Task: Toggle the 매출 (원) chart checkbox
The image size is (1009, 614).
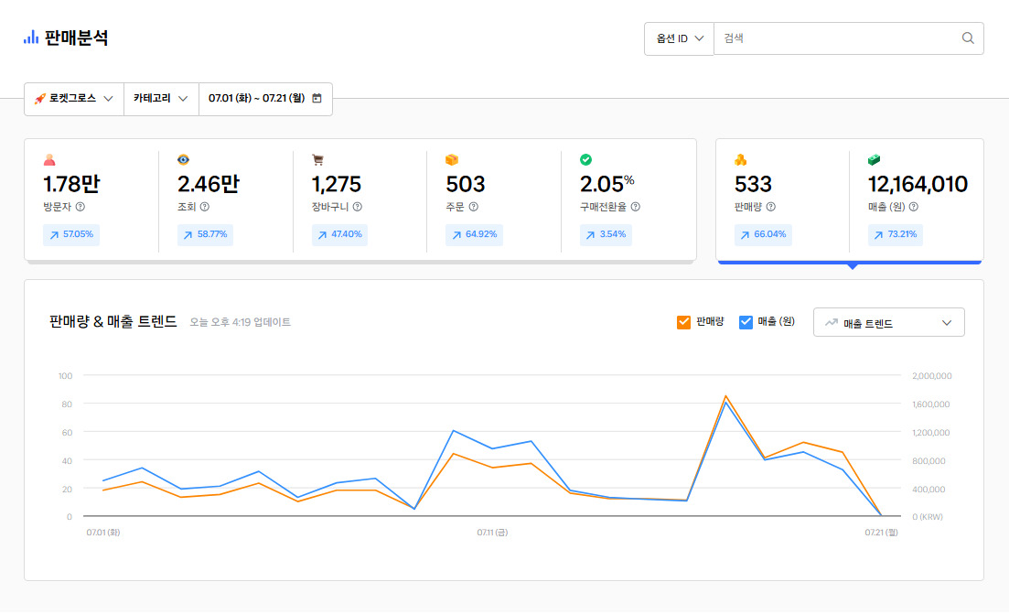Action: pos(746,322)
